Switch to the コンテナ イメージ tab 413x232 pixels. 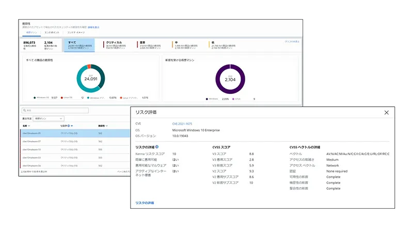(x=76, y=32)
